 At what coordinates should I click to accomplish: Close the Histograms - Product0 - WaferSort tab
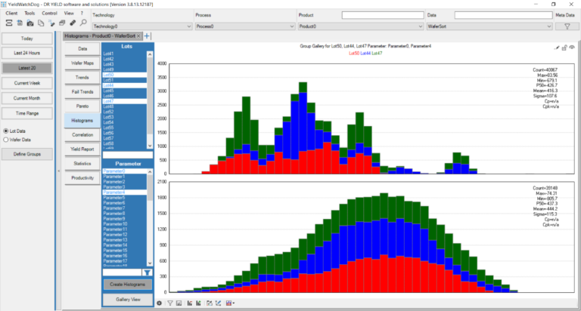138,36
